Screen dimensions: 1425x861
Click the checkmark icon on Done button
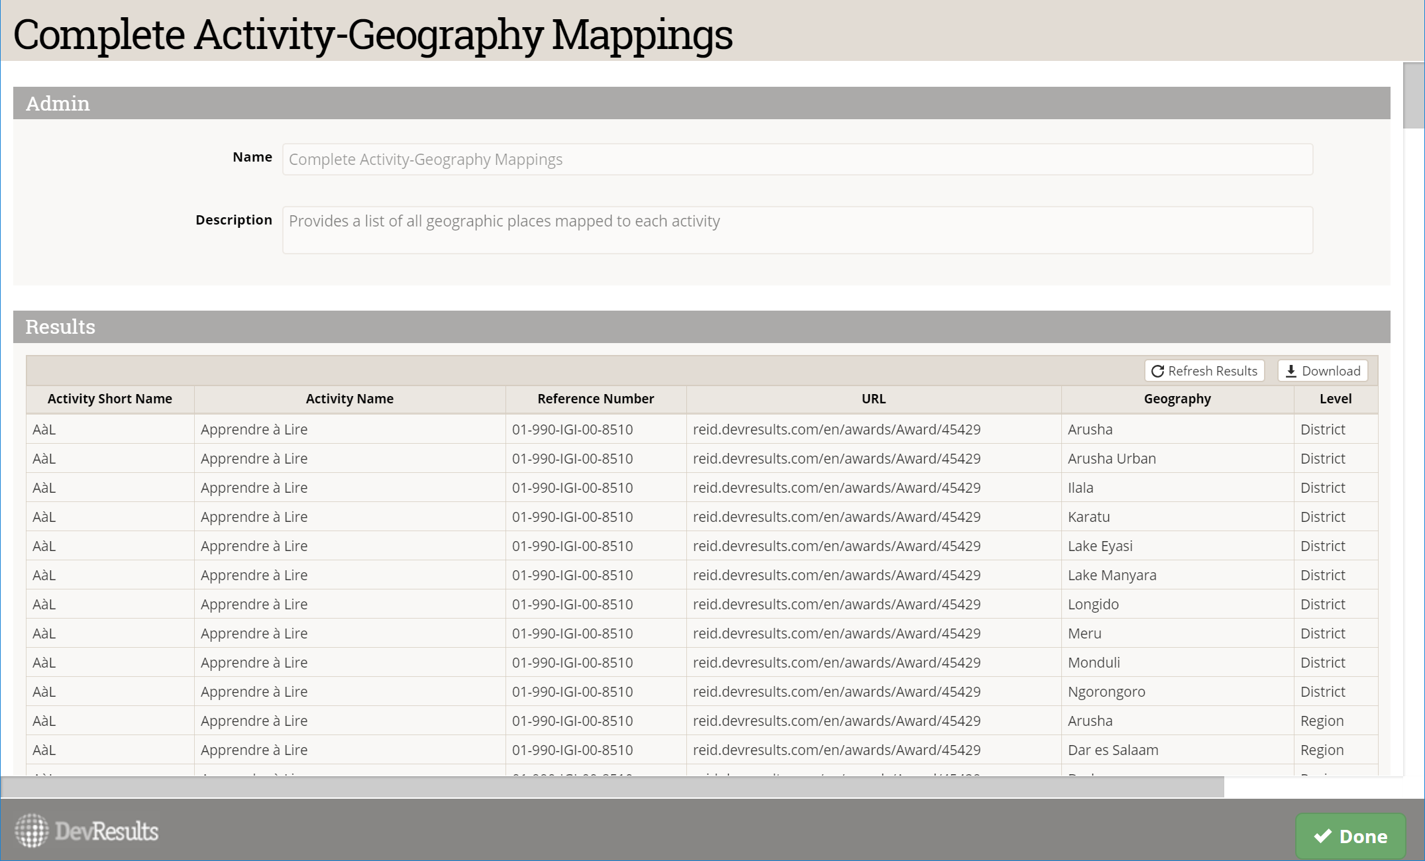[1322, 836]
